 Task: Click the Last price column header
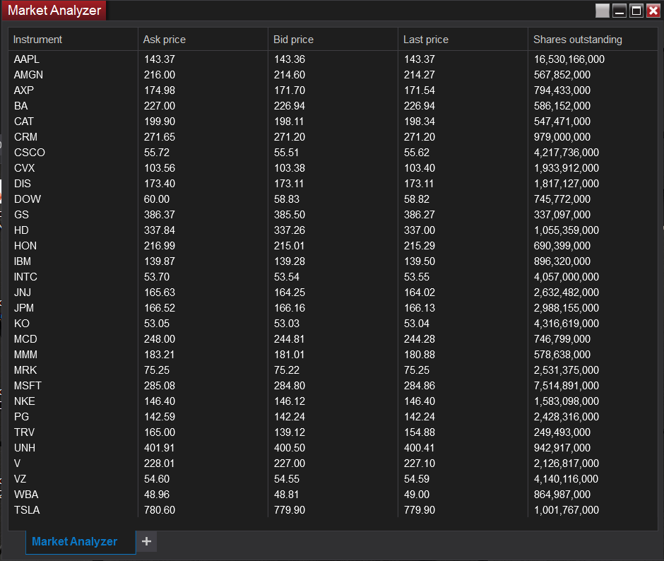click(463, 40)
